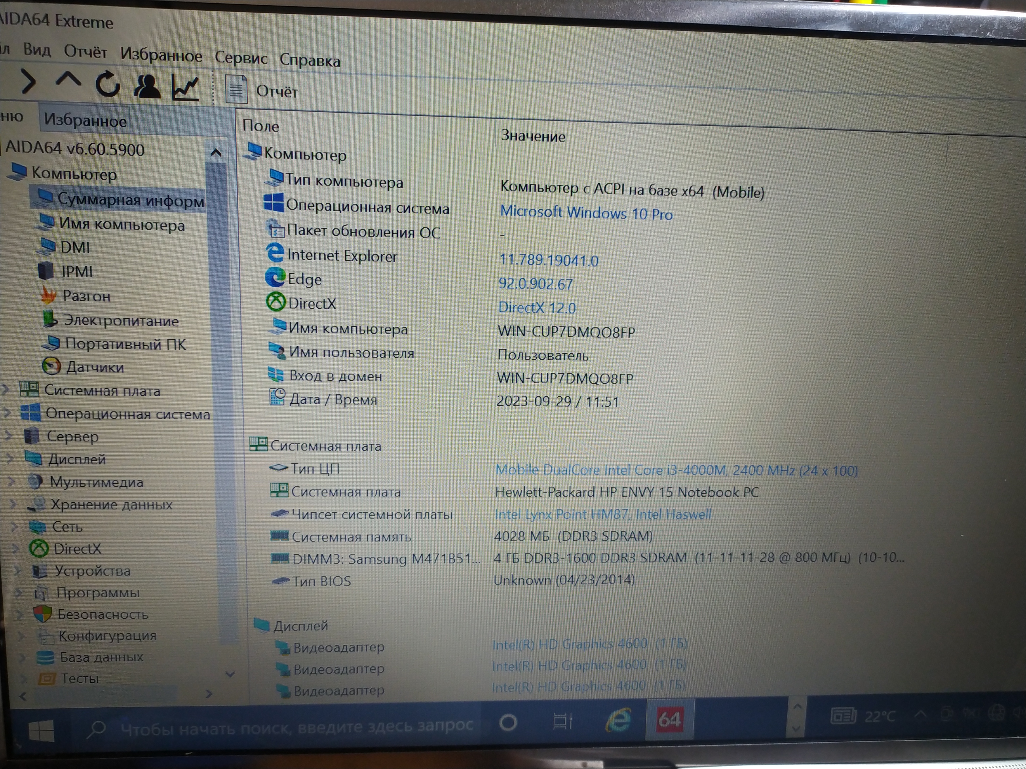The image size is (1026, 769).
Task: Expand the Сеть tree node
Action: click(x=14, y=526)
